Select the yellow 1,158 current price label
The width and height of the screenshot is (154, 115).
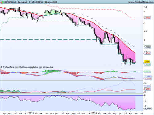pyautogui.click(x=147, y=62)
